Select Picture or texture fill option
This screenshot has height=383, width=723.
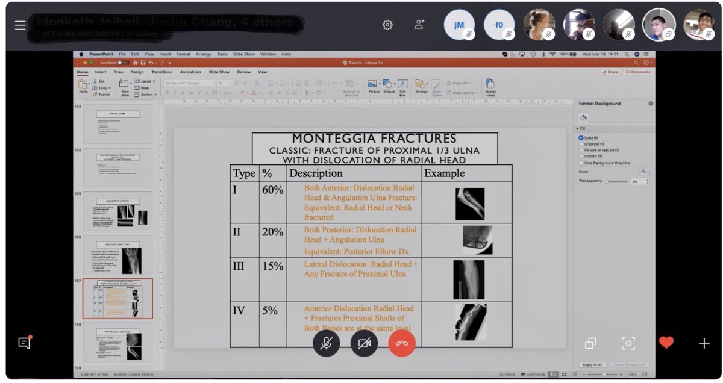pyautogui.click(x=581, y=150)
